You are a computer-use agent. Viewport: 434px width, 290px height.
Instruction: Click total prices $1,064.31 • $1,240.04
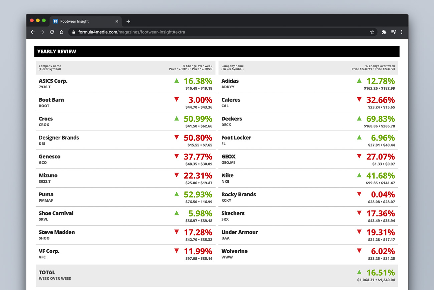(x=376, y=280)
